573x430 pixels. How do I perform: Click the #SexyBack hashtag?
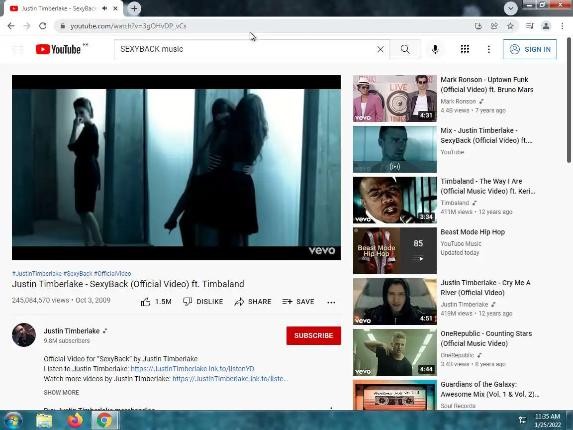point(78,274)
